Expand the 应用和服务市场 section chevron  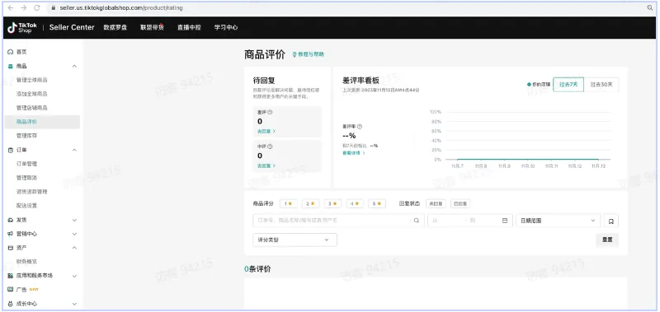74,276
